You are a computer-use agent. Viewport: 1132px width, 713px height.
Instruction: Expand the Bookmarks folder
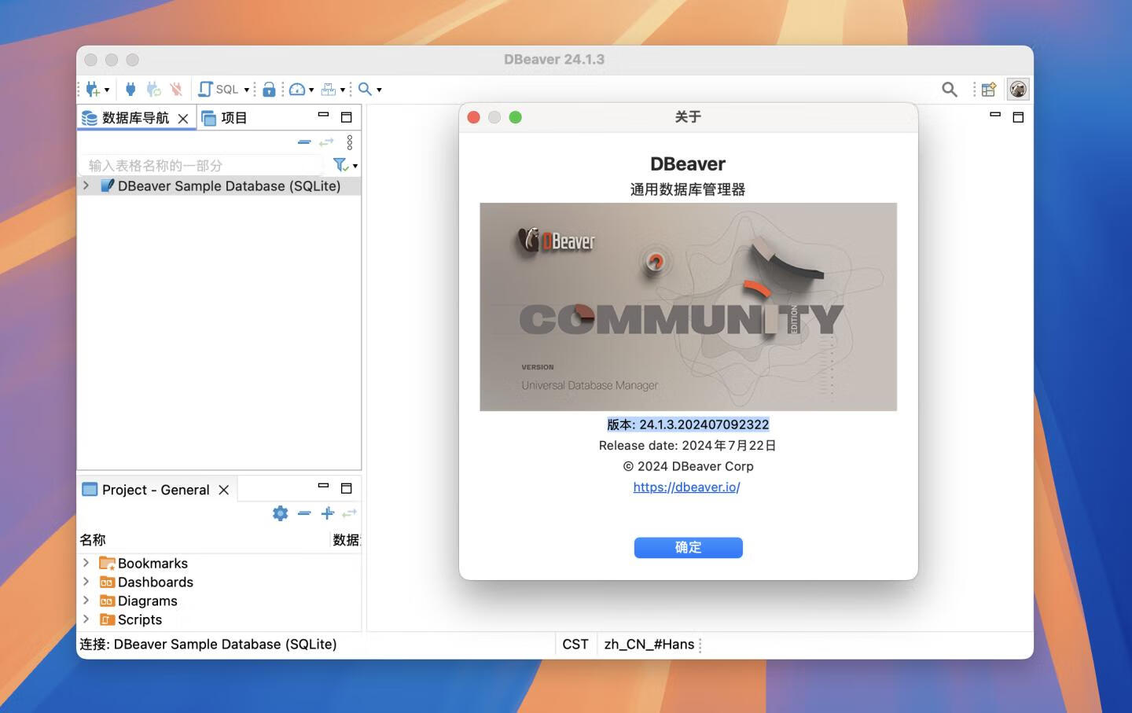tap(86, 563)
